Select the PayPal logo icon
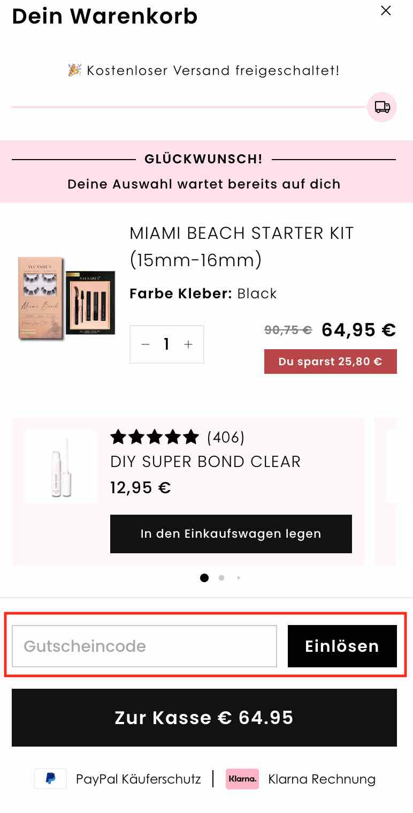 click(50, 779)
